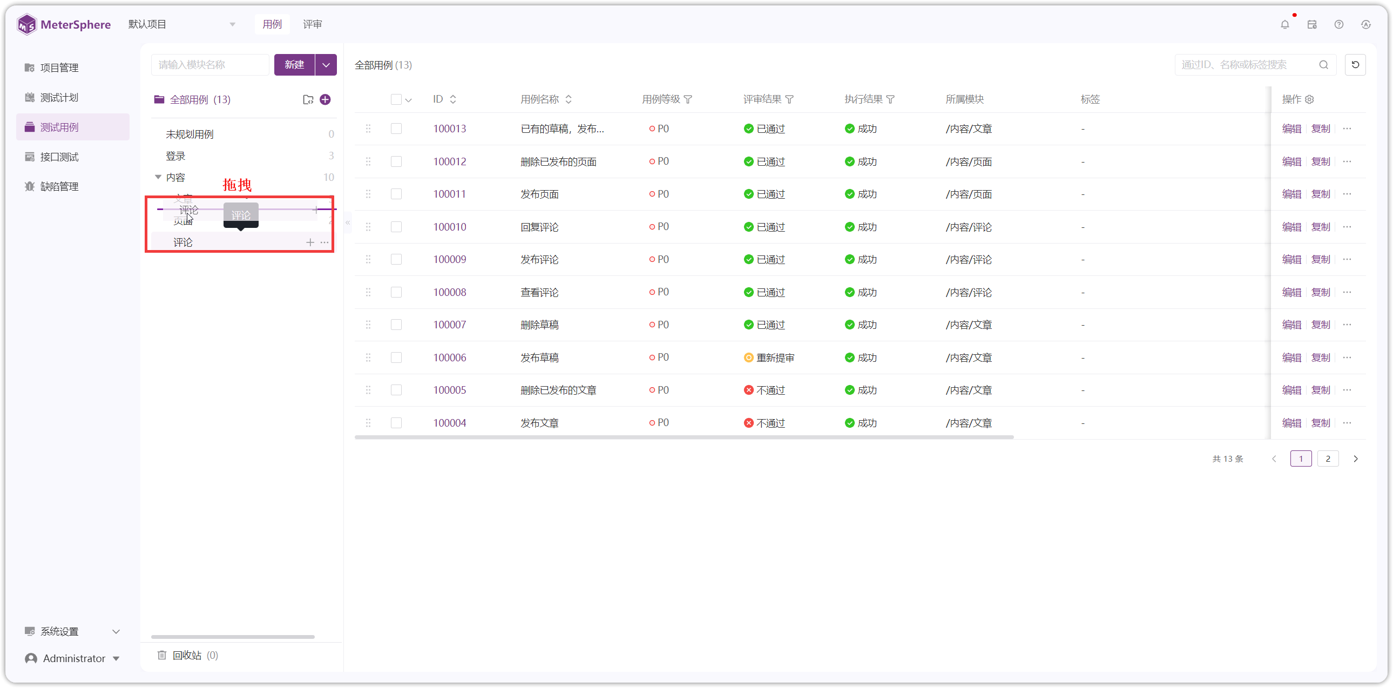The image size is (1393, 688).
Task: Switch to the 评审 tab
Action: [x=312, y=24]
